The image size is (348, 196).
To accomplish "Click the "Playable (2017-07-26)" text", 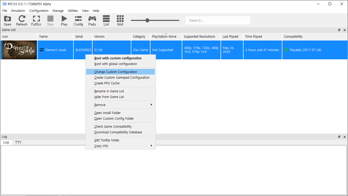I will (306, 50).
